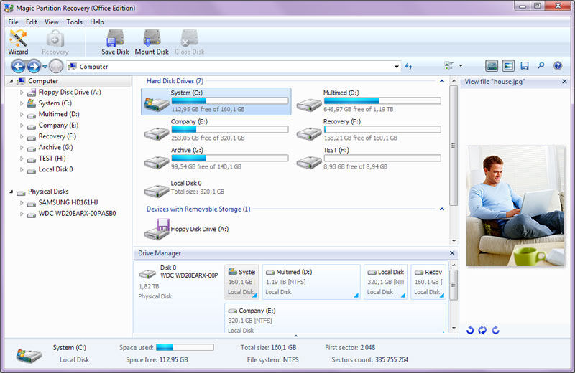Select Archive (G:) in the tree
The height and width of the screenshot is (373, 575).
coord(56,147)
